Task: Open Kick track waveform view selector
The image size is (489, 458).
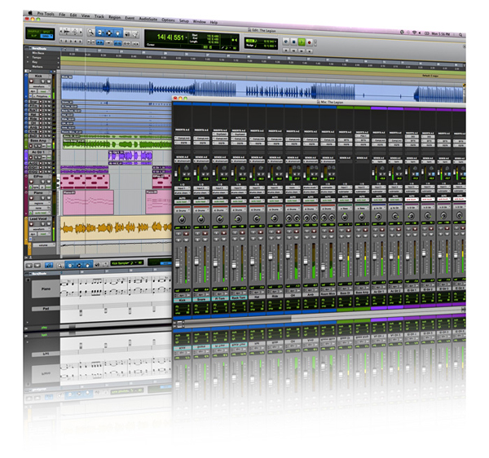Action: click(x=39, y=86)
